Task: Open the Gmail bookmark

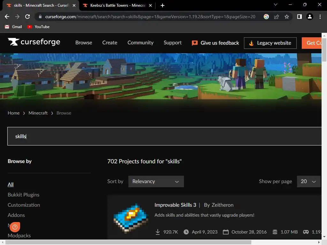Action: [13, 27]
